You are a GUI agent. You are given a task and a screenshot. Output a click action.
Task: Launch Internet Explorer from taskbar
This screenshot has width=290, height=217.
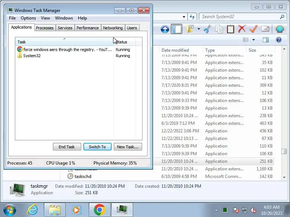coord(32,210)
